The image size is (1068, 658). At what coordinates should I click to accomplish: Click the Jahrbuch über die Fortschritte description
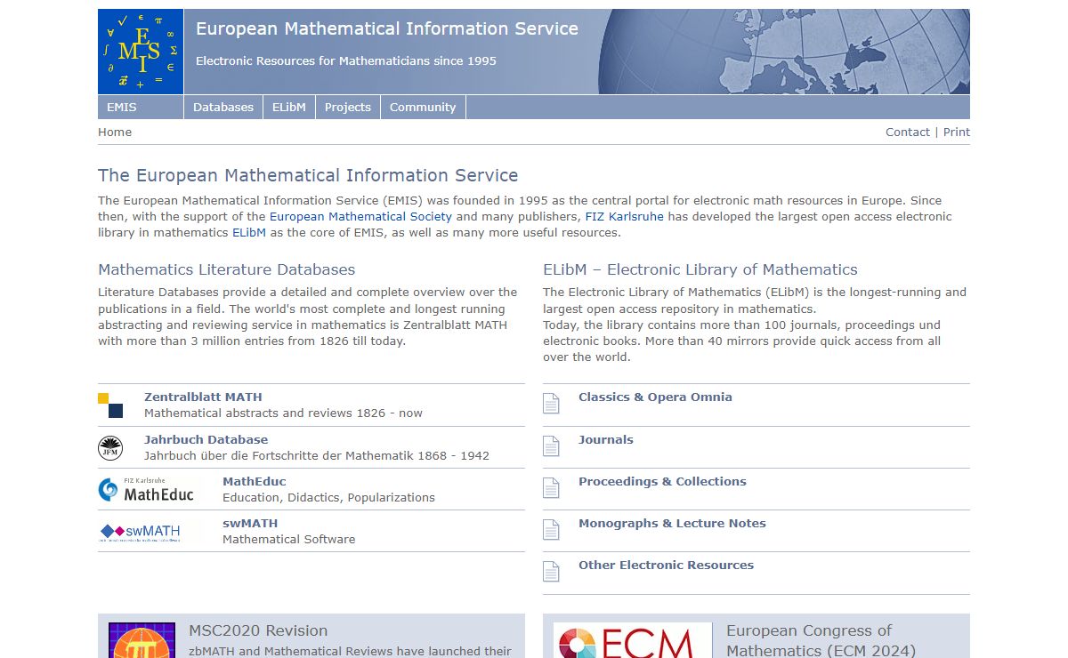(x=317, y=455)
